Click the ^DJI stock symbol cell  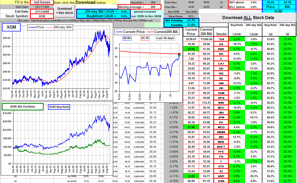point(221,39)
